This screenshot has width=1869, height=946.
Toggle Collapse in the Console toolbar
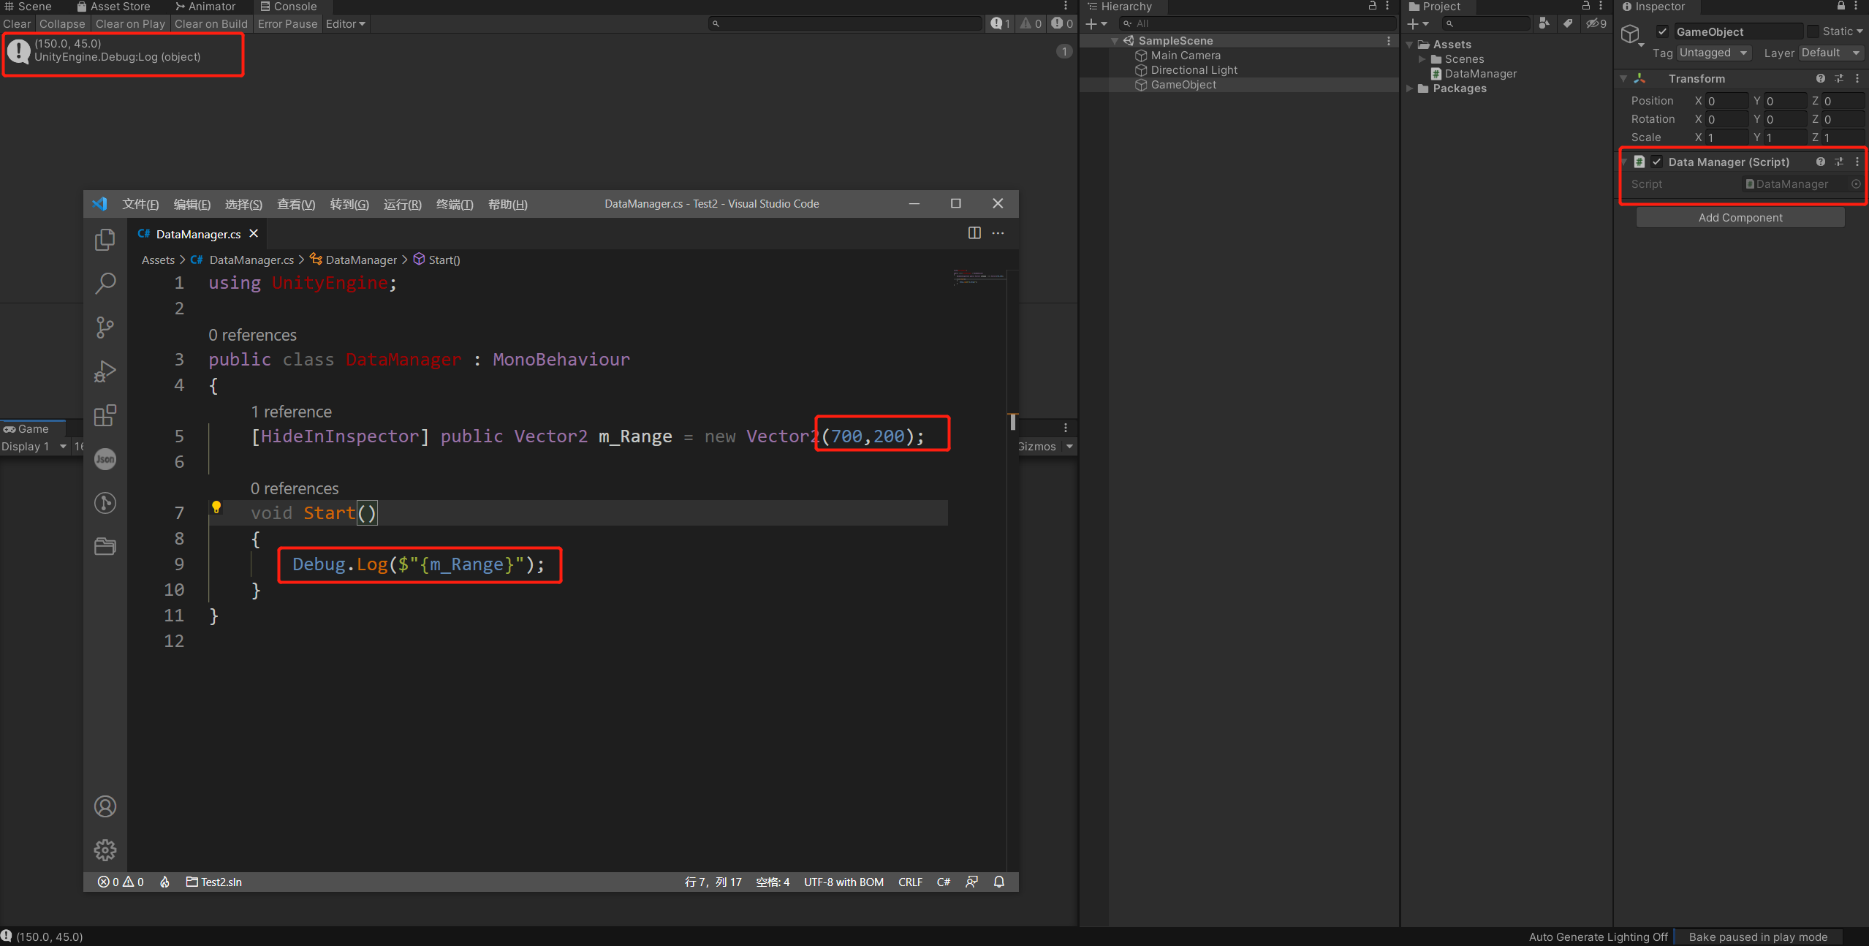coord(62,23)
